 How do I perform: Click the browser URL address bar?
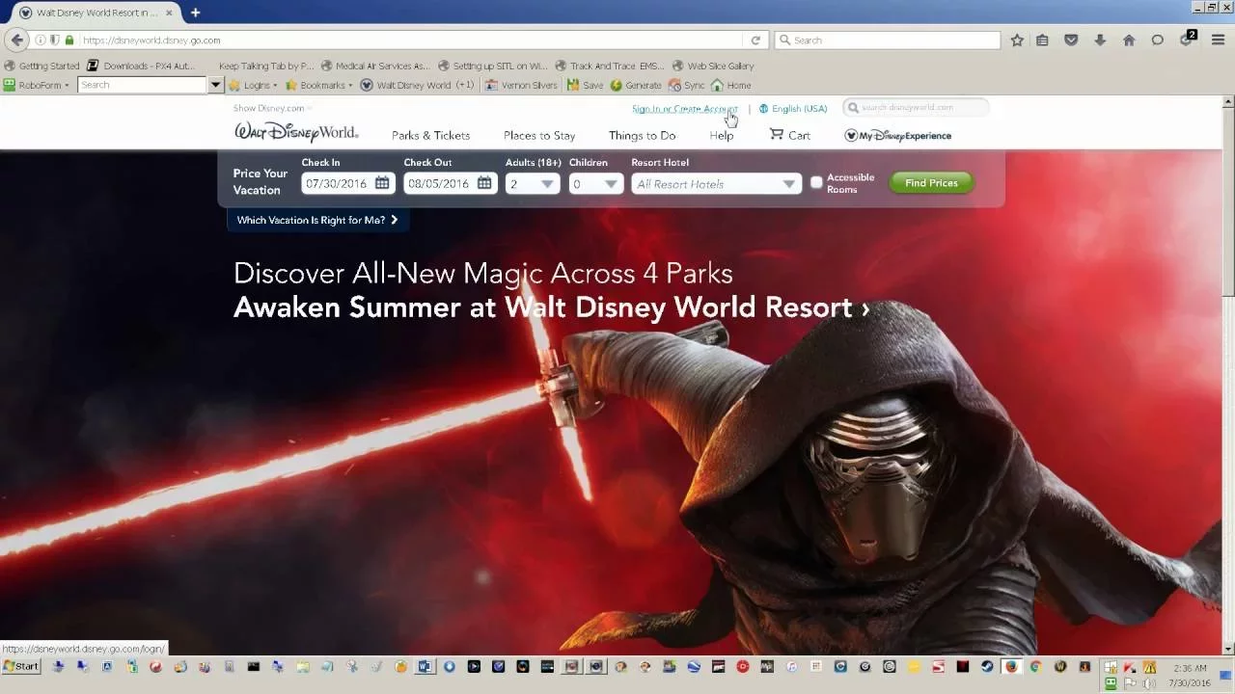point(410,40)
